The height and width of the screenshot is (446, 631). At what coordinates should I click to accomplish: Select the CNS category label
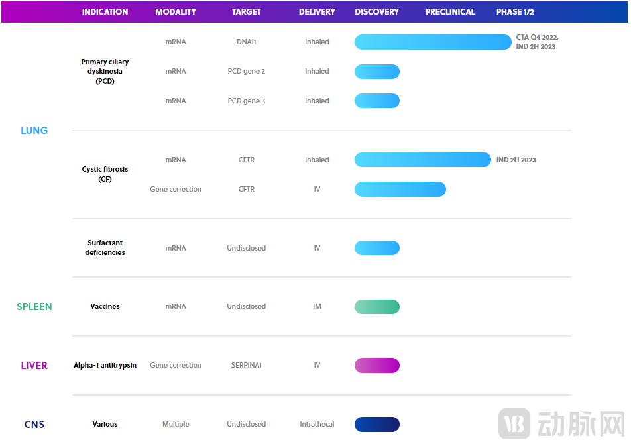click(x=34, y=425)
